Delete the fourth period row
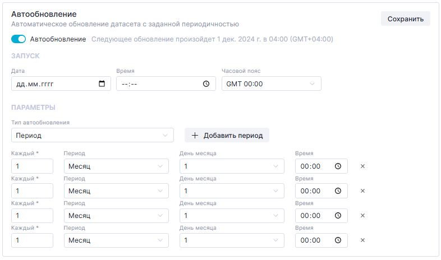 [362, 240]
